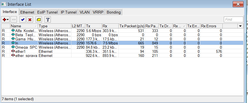The width and height of the screenshot is (248, 103).
Task: Sort by the L2 MTU column header
Action: 78,26
